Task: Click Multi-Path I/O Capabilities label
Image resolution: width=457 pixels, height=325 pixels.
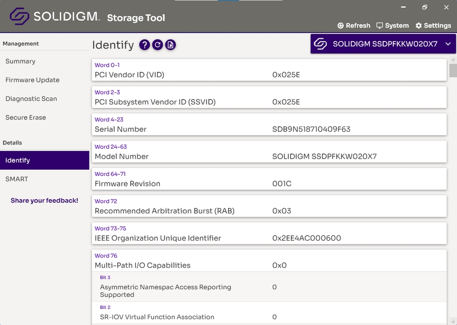Action: pyautogui.click(x=142, y=265)
